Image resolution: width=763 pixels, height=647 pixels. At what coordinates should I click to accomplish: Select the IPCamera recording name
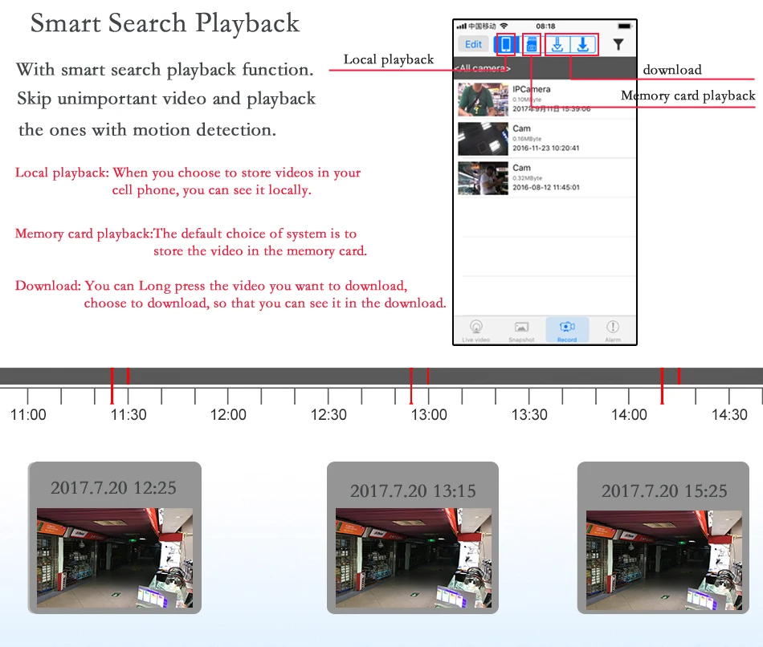click(x=532, y=89)
